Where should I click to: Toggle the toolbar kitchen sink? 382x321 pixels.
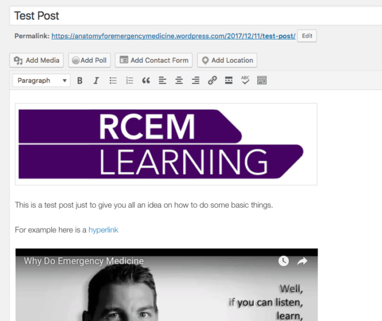coord(262,81)
